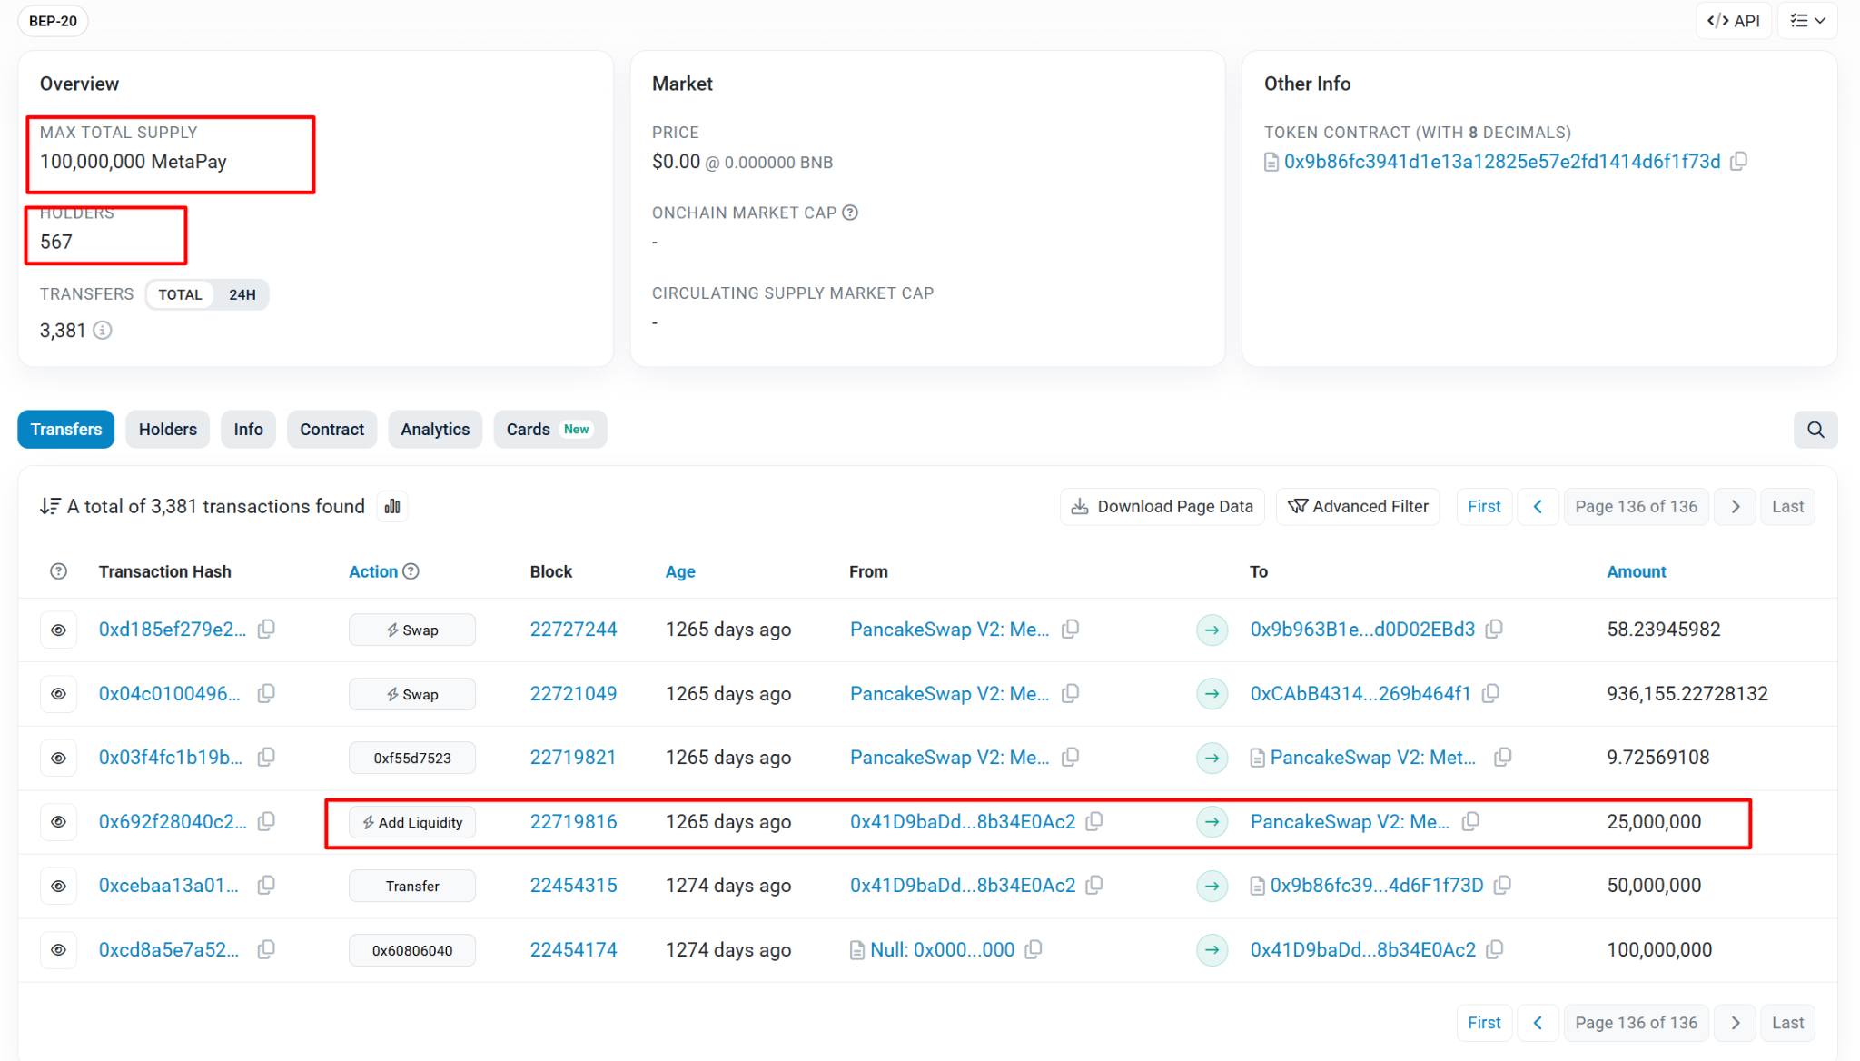Copy transaction hash 0xd185ef279e2

(266, 629)
